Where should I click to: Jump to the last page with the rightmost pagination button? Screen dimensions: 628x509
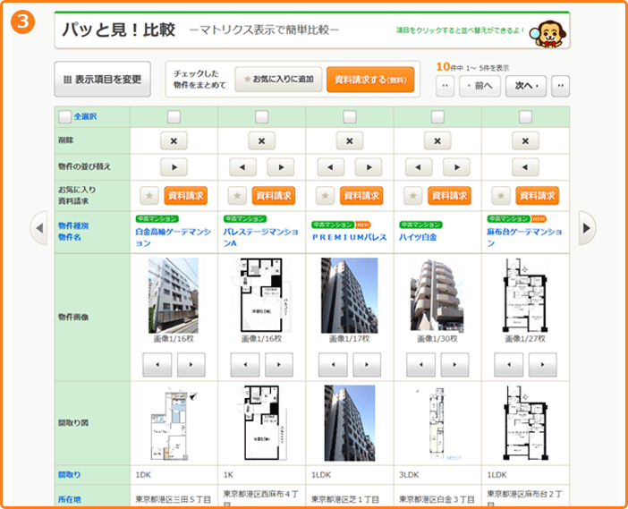[x=560, y=86]
